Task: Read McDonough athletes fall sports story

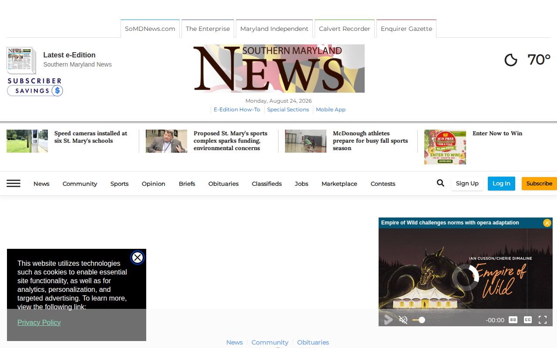Action: pyautogui.click(x=370, y=141)
